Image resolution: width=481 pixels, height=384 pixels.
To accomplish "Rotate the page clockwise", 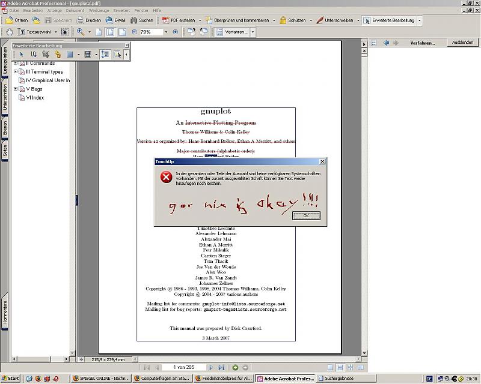I will pyautogui.click(x=191, y=32).
